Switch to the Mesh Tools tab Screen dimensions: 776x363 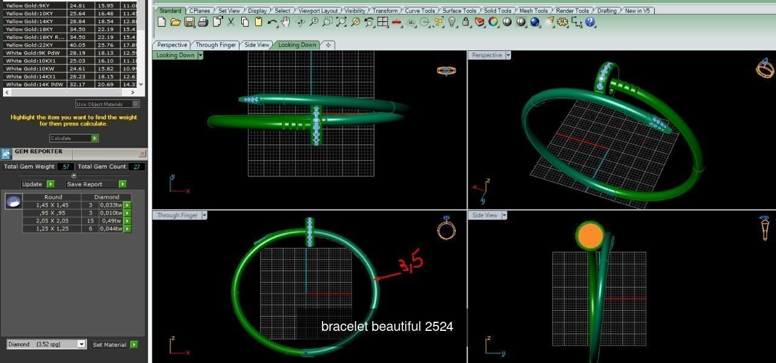(533, 10)
